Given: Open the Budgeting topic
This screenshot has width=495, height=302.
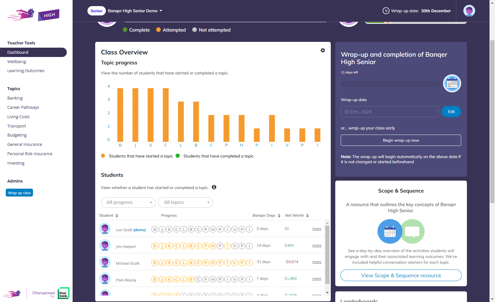Looking at the screenshot, I should (x=17, y=135).
